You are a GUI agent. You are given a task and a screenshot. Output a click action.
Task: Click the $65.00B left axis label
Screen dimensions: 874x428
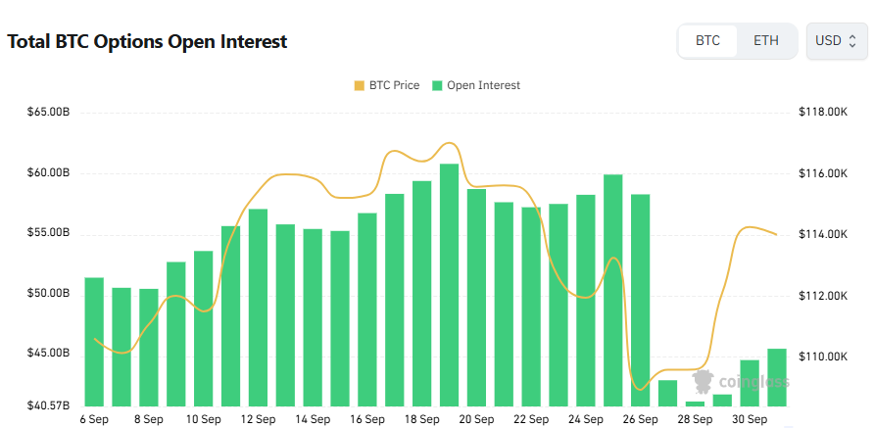click(49, 113)
